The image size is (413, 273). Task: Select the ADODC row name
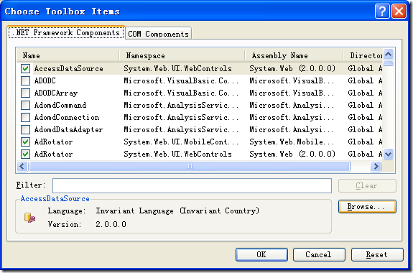coord(45,80)
